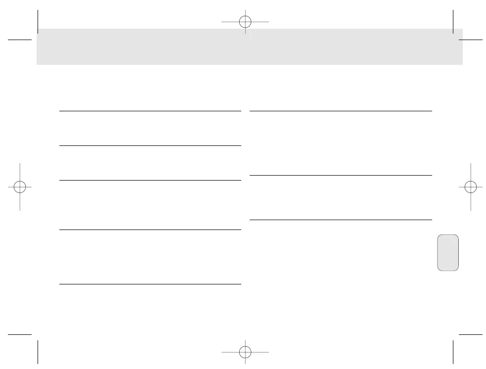Select the left edge registration crosshair
Image resolution: width=486 pixels, height=369 pixels.
click(x=20, y=187)
